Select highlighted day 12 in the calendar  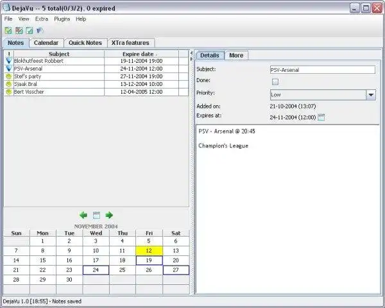point(149,251)
